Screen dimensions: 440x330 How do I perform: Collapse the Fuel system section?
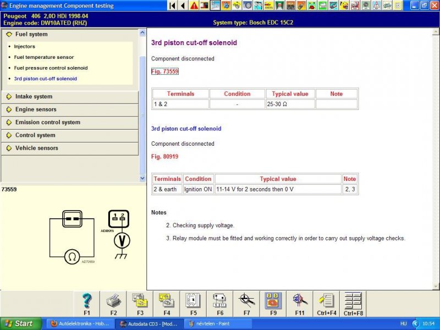point(70,34)
